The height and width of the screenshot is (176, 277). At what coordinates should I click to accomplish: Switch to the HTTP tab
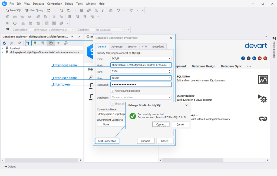[144, 46]
